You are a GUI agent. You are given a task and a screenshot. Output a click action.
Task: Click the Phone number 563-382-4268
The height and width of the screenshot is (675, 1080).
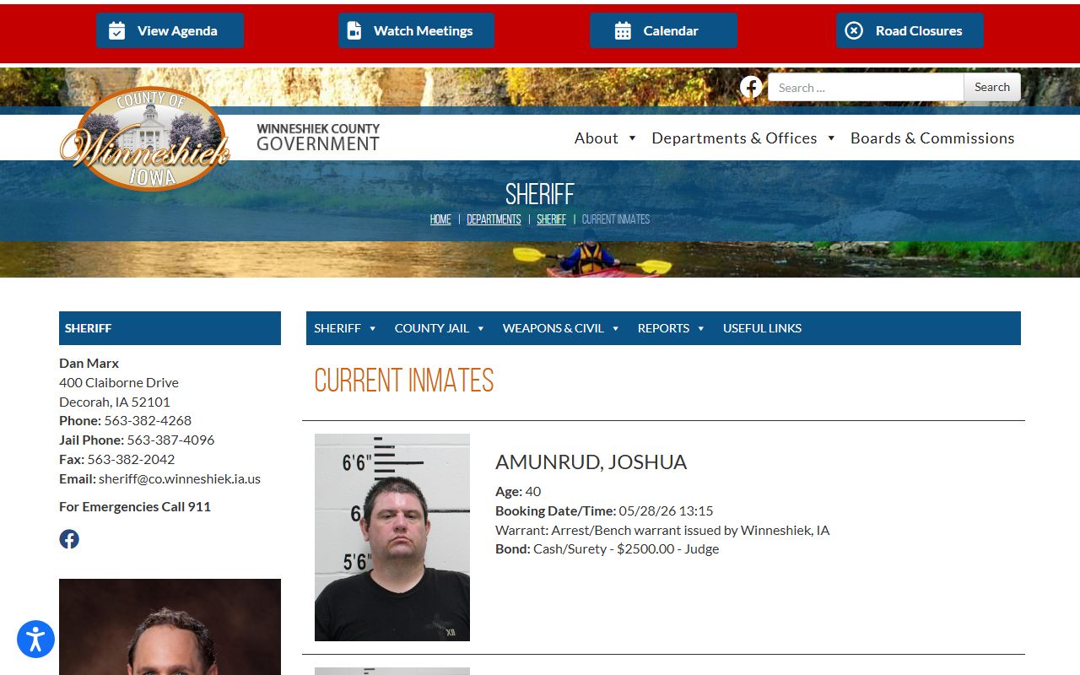(x=148, y=420)
